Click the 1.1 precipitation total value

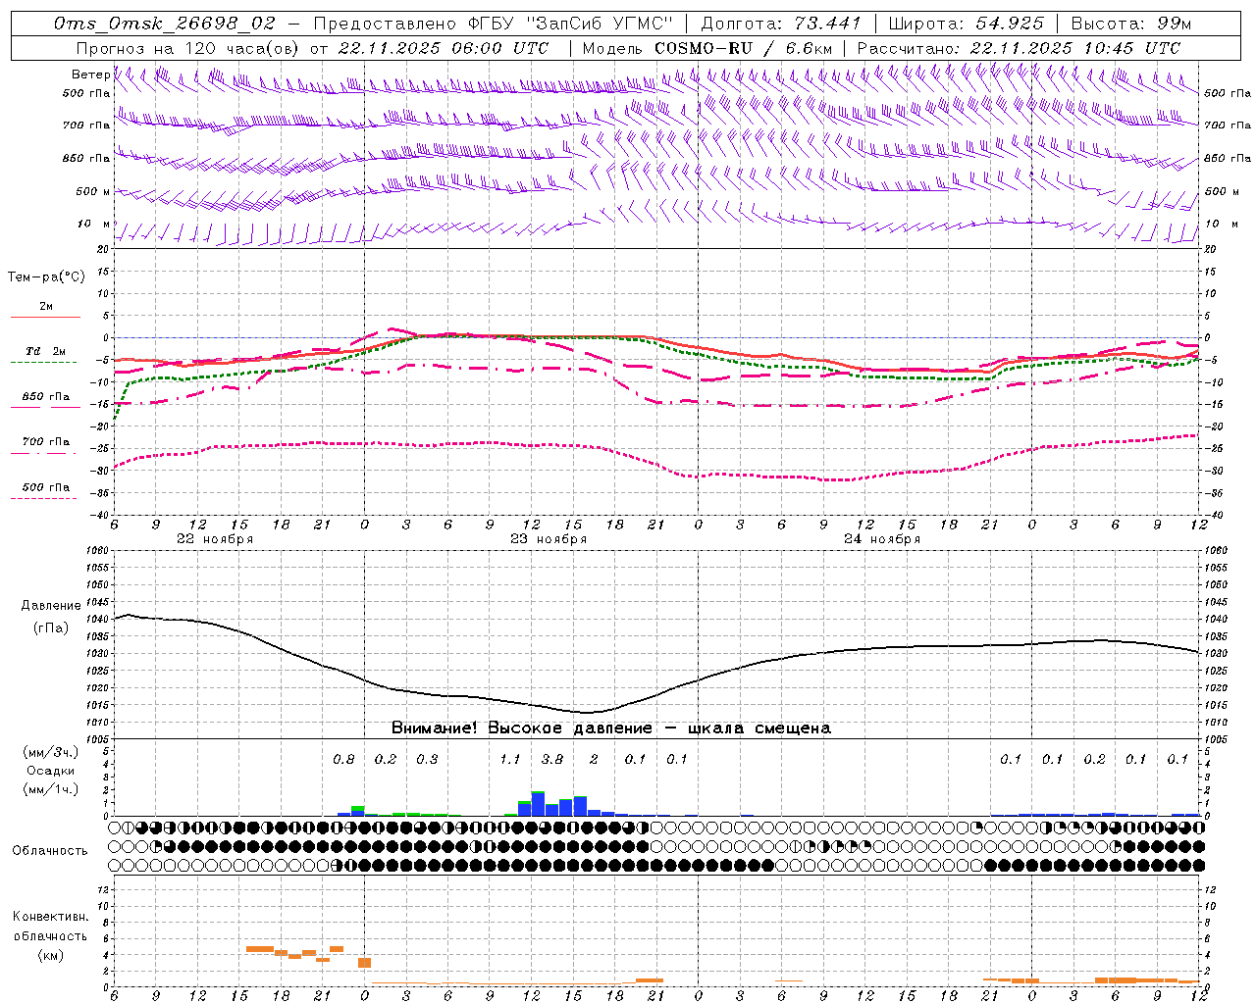click(x=510, y=760)
